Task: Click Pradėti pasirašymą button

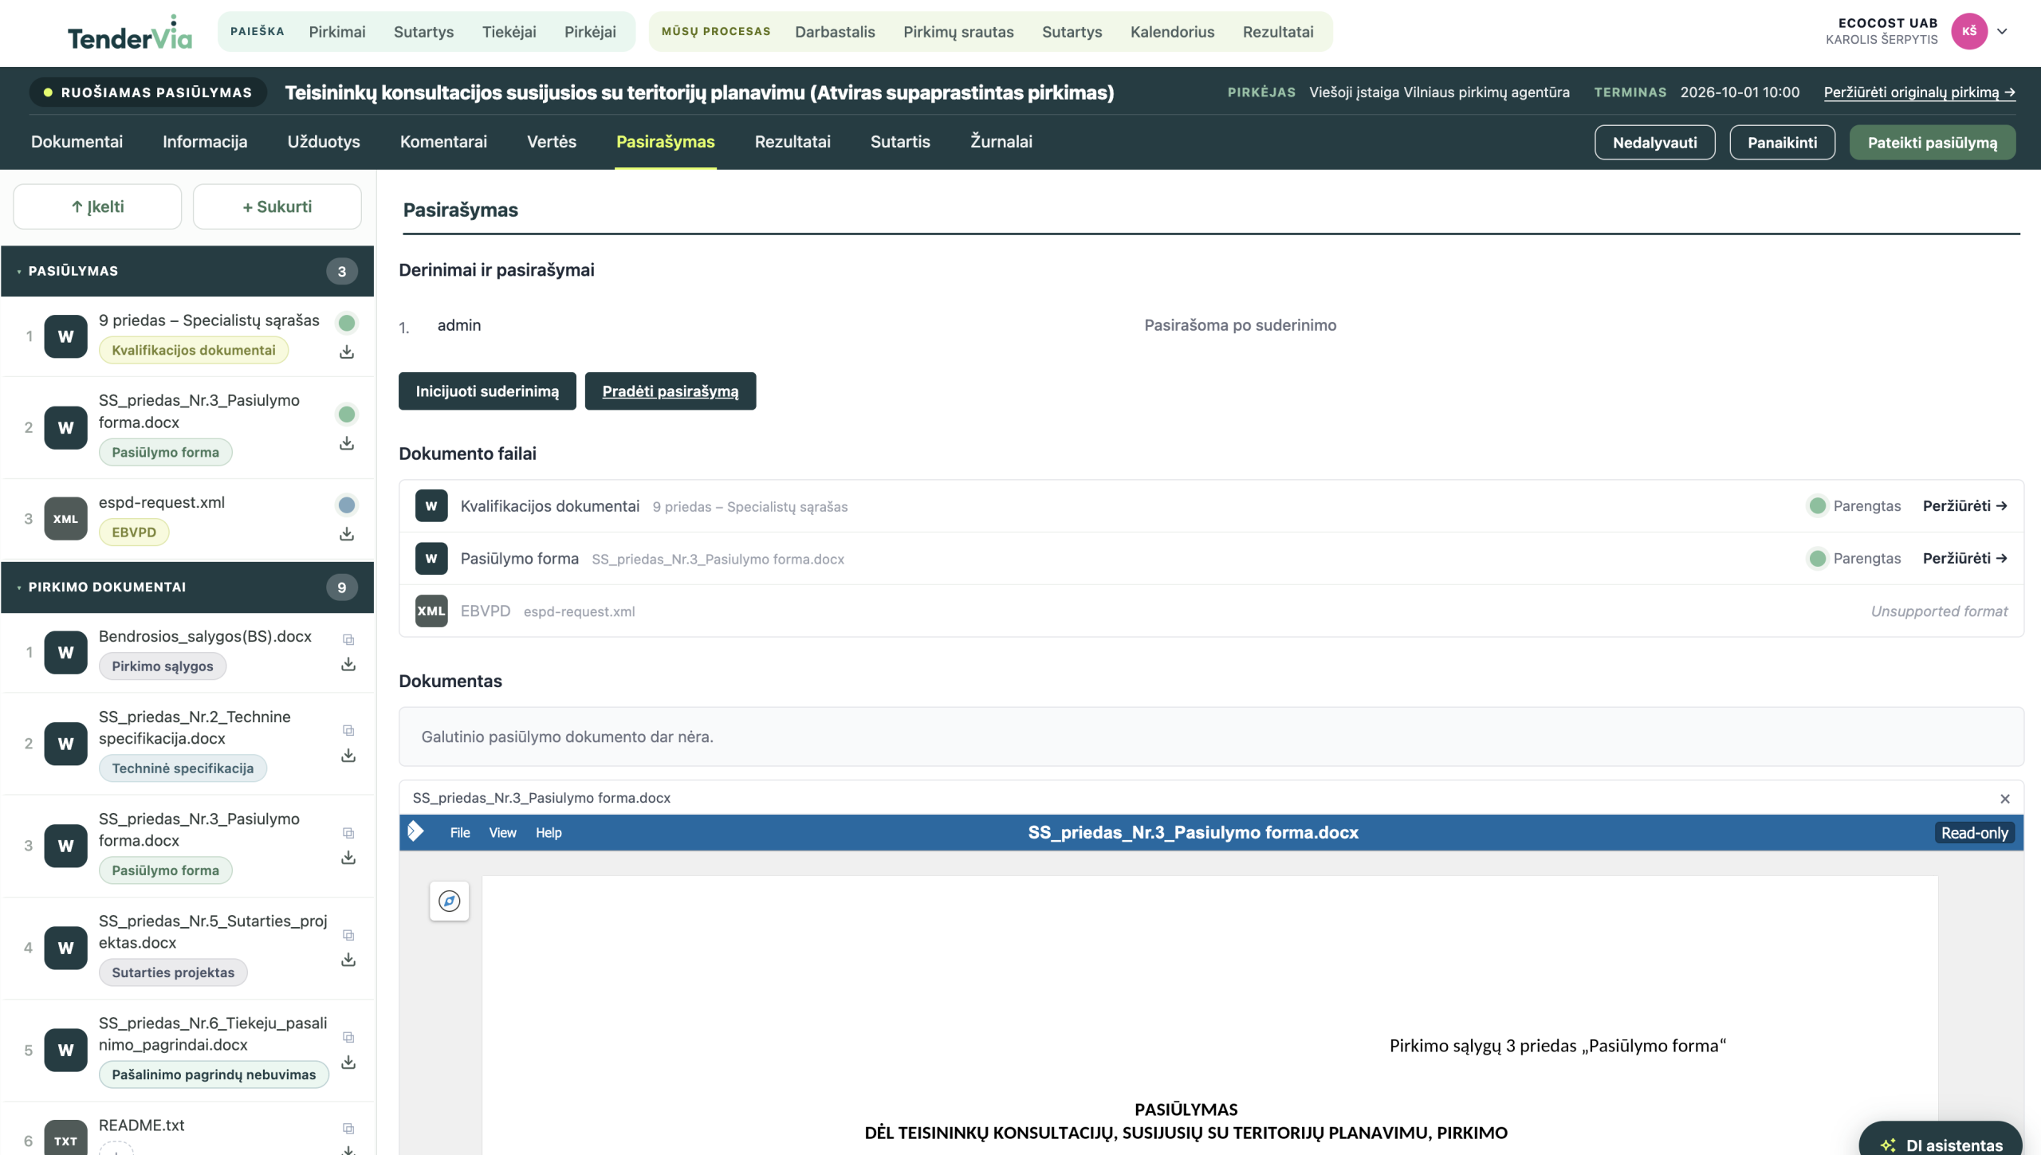Action: coord(671,391)
